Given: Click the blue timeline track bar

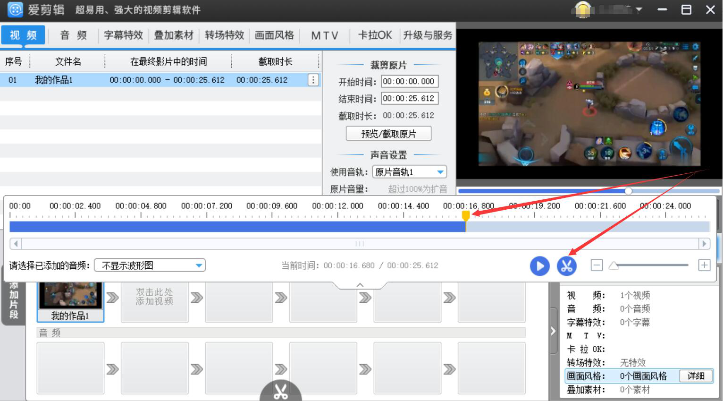Looking at the screenshot, I should point(237,227).
